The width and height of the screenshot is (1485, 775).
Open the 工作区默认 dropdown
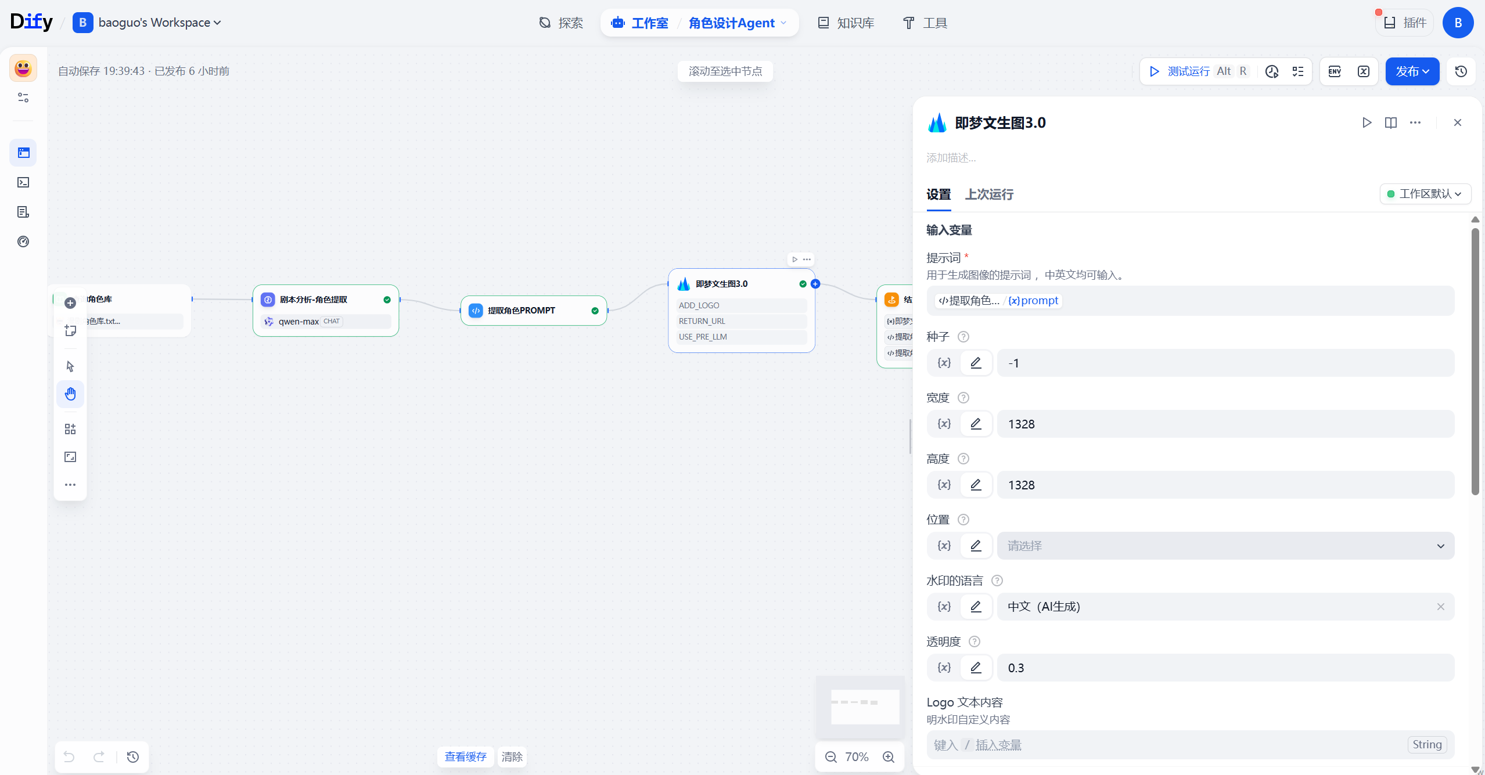pos(1425,194)
